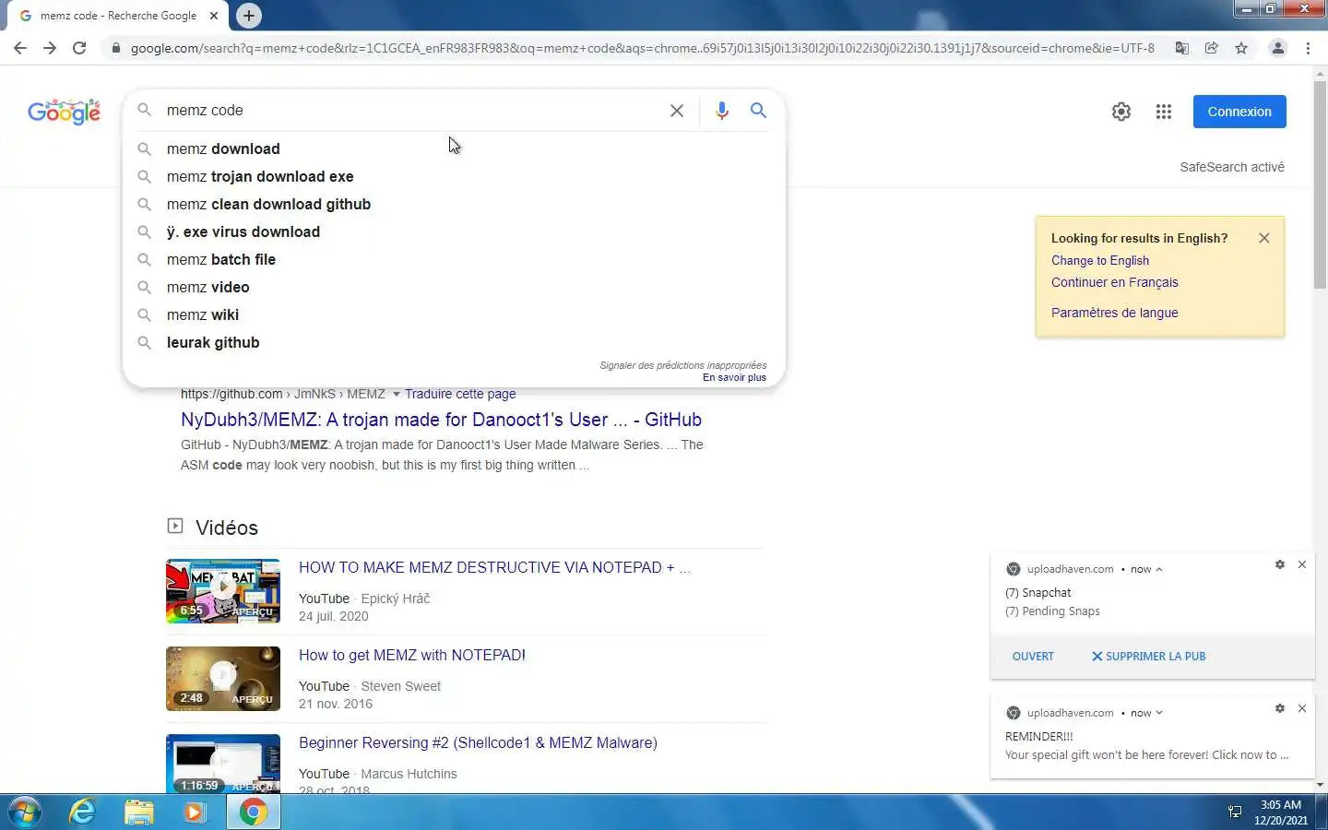Open NyDubh3/MEMZ GitHub result title
Screen dimensions: 1328x830
(x=441, y=420)
